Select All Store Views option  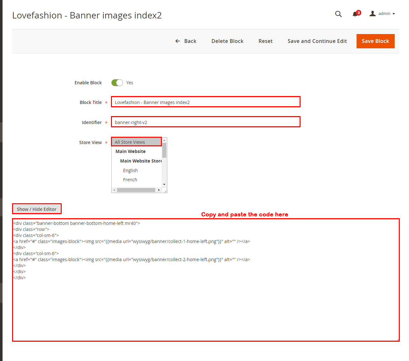(137, 142)
